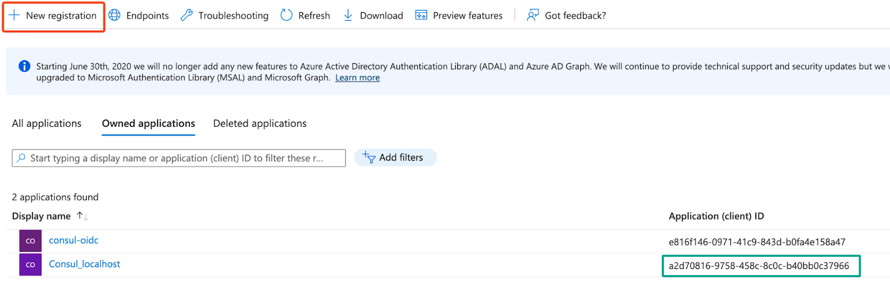Open the Deleted applications tab

pos(260,123)
